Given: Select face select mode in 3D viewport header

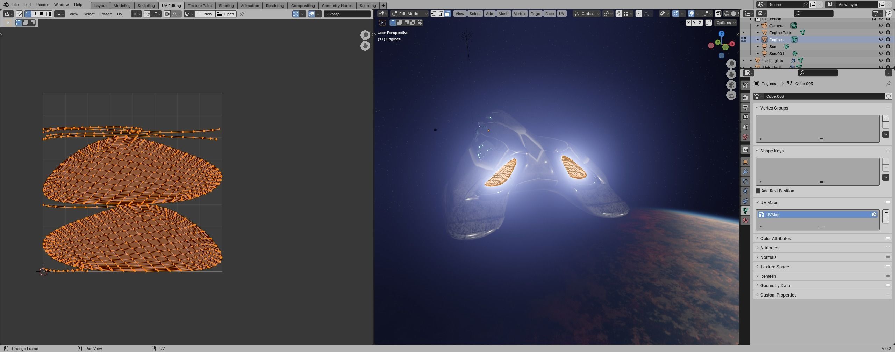Looking at the screenshot, I should coord(447,14).
